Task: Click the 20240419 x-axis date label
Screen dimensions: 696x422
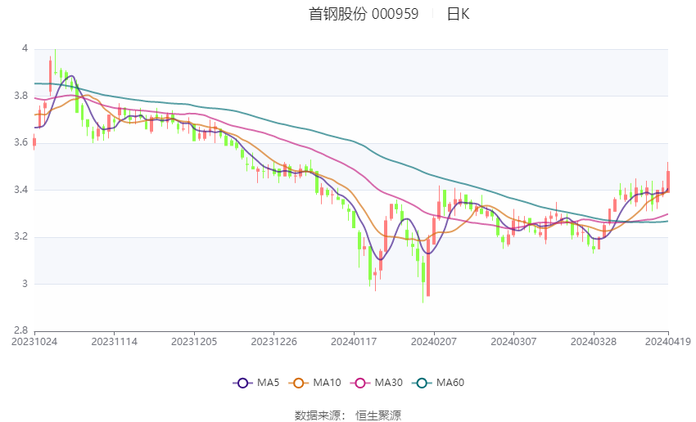Action: point(668,342)
